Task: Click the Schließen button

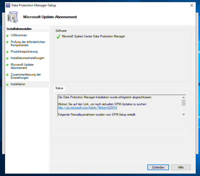Action: pyautogui.click(x=158, y=167)
